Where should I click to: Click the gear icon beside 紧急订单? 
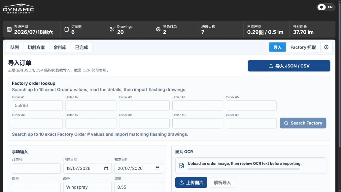pyautogui.click(x=158, y=29)
